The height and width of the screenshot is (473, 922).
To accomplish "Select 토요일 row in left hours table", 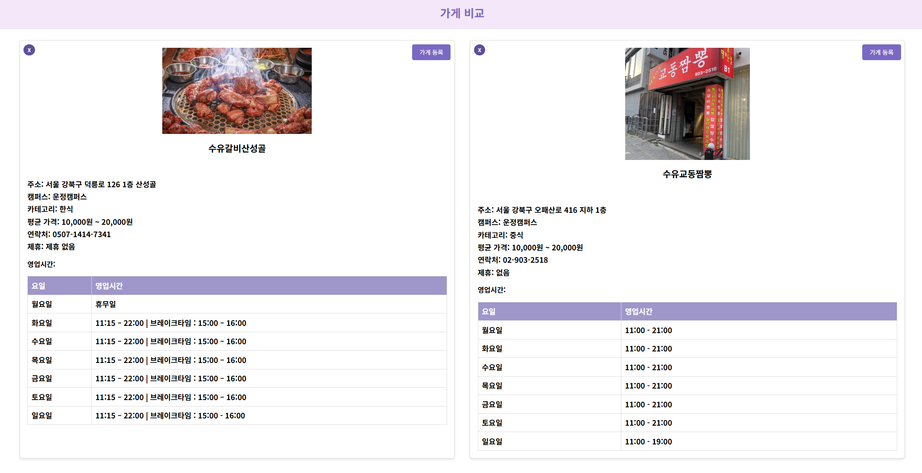I will click(x=170, y=397).
